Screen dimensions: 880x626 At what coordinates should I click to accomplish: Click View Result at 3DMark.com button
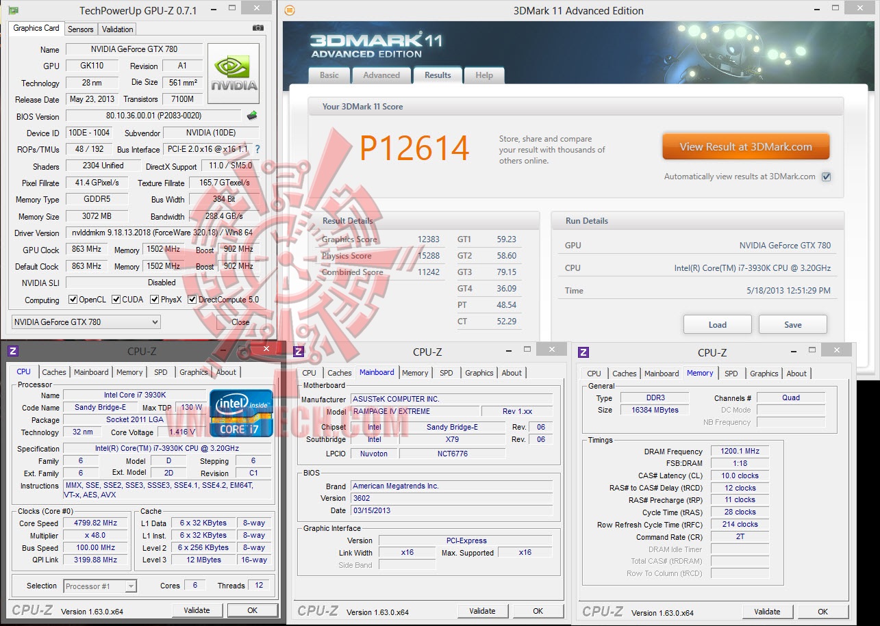[x=746, y=146]
